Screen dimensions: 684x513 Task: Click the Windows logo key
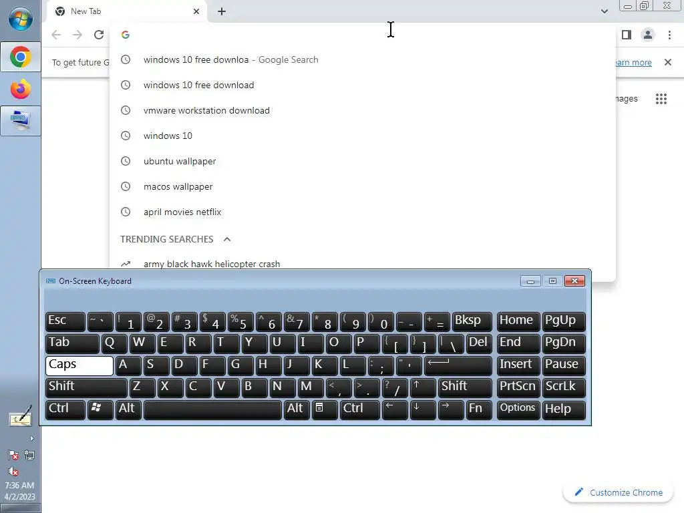(x=100, y=409)
